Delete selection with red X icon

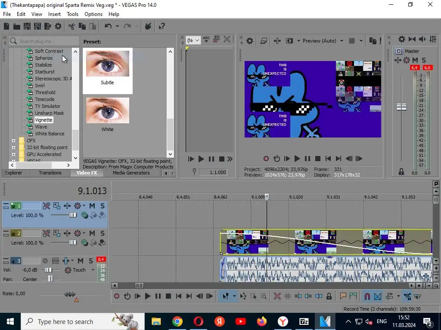click(x=277, y=296)
